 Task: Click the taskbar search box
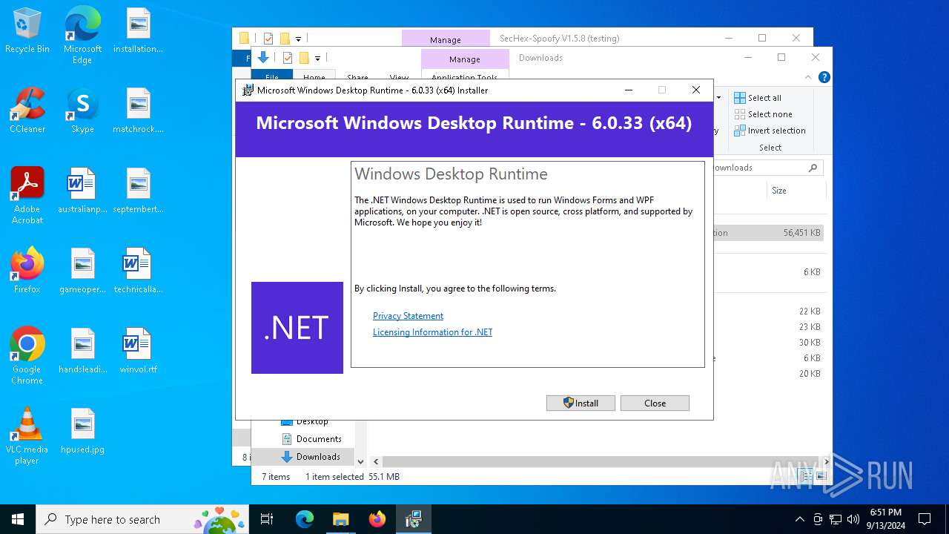[142, 519]
